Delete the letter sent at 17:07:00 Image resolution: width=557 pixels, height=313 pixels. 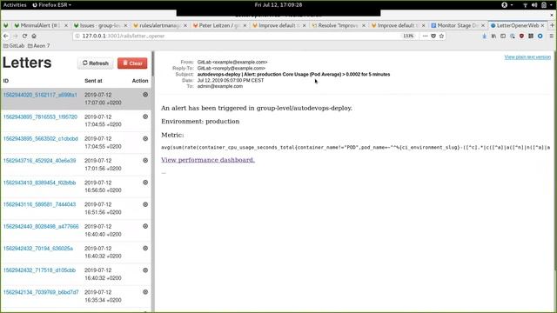[x=145, y=95]
